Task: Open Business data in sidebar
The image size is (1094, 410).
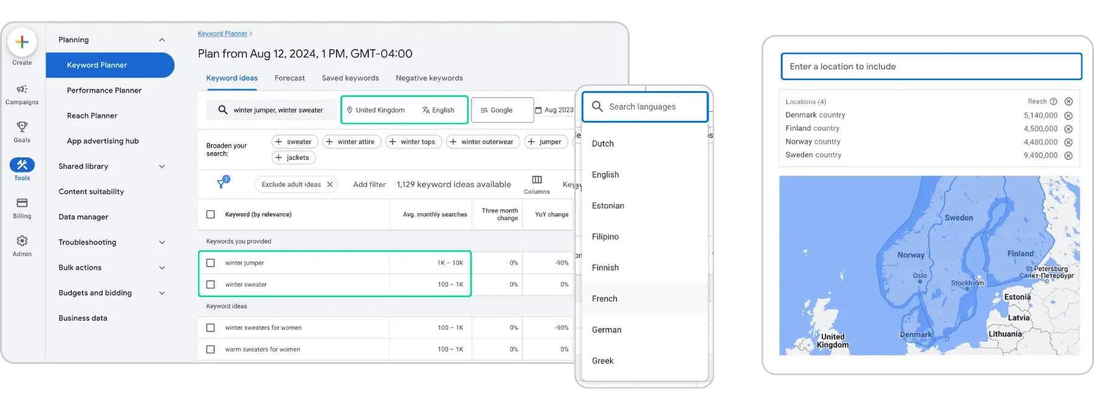Action: [83, 318]
